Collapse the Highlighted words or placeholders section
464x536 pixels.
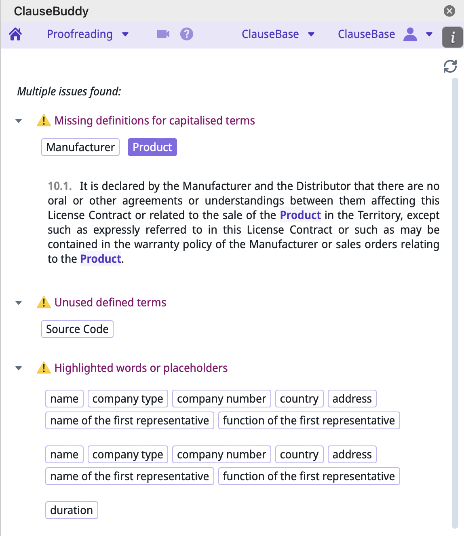click(18, 368)
